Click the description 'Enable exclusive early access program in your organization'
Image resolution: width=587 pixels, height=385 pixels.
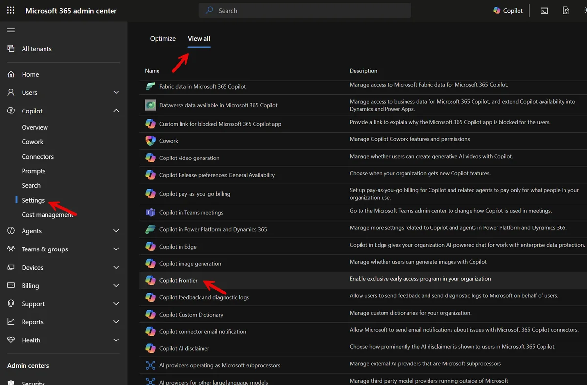(x=420, y=279)
